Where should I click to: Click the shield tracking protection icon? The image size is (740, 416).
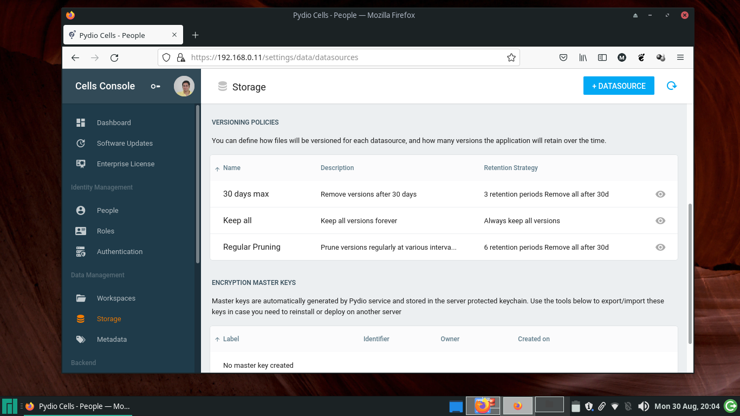coord(167,57)
